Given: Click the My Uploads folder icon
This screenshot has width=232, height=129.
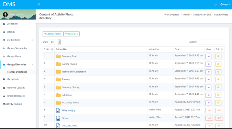Looking at the screenshot, I should [x=4, y=79].
